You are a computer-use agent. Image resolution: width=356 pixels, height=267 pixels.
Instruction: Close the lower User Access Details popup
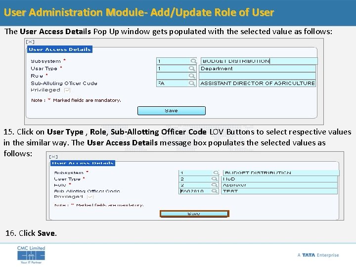(x=53, y=157)
